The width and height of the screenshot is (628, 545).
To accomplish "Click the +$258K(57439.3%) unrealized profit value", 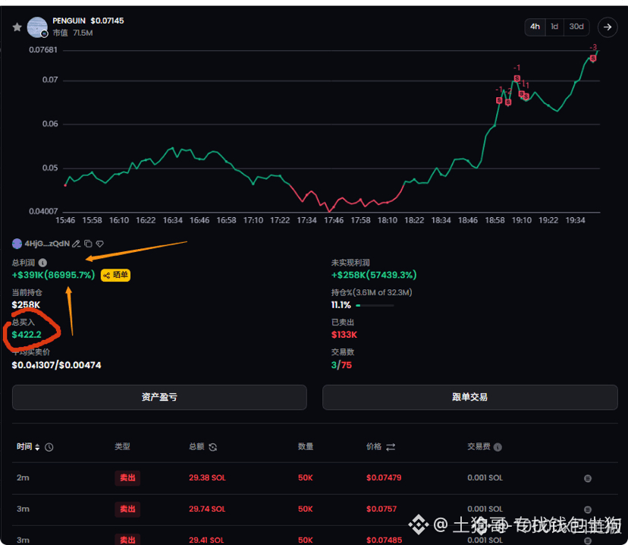I will click(374, 275).
